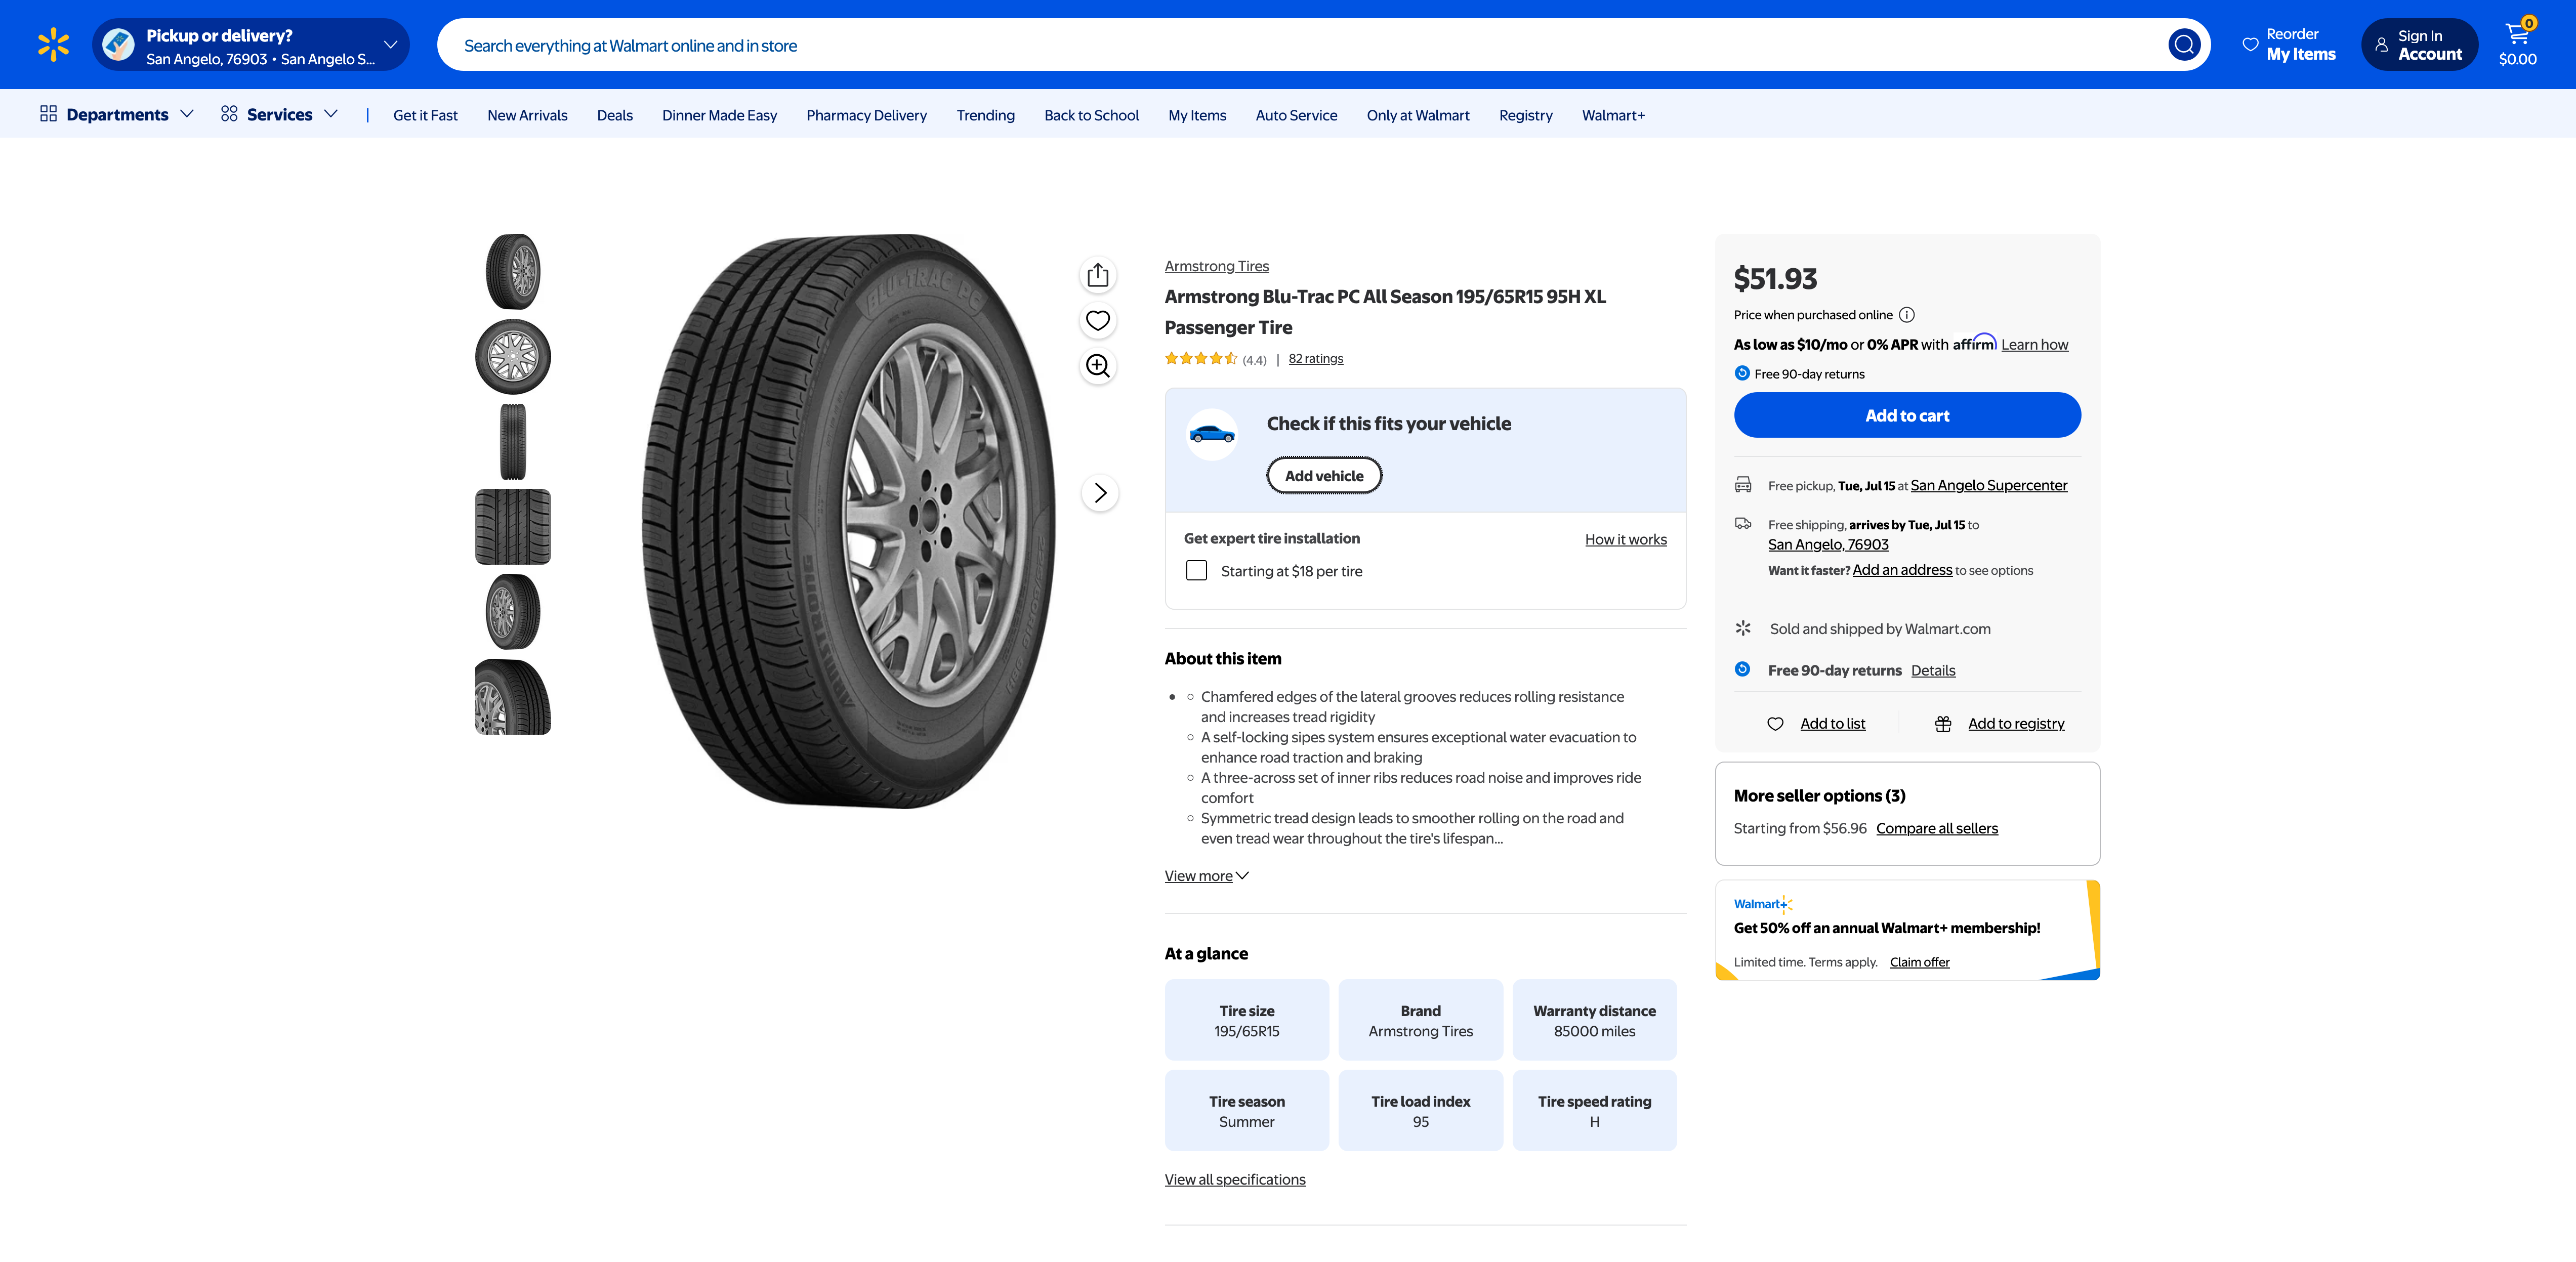This screenshot has width=2576, height=1262.
Task: Open the Auto Service nav item
Action: pos(1296,116)
